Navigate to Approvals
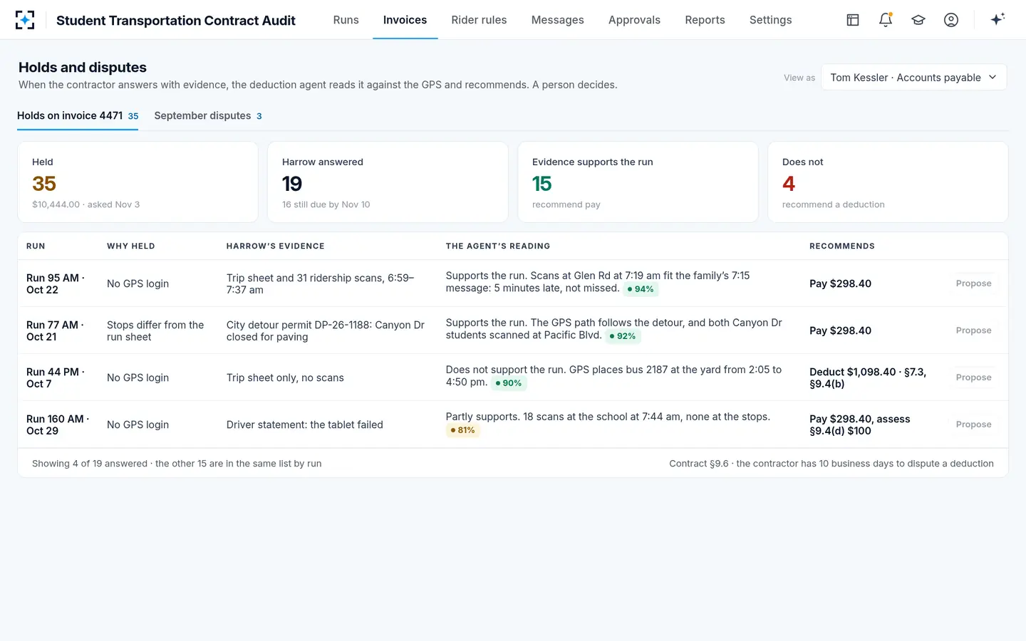The image size is (1026, 641). pos(634,20)
